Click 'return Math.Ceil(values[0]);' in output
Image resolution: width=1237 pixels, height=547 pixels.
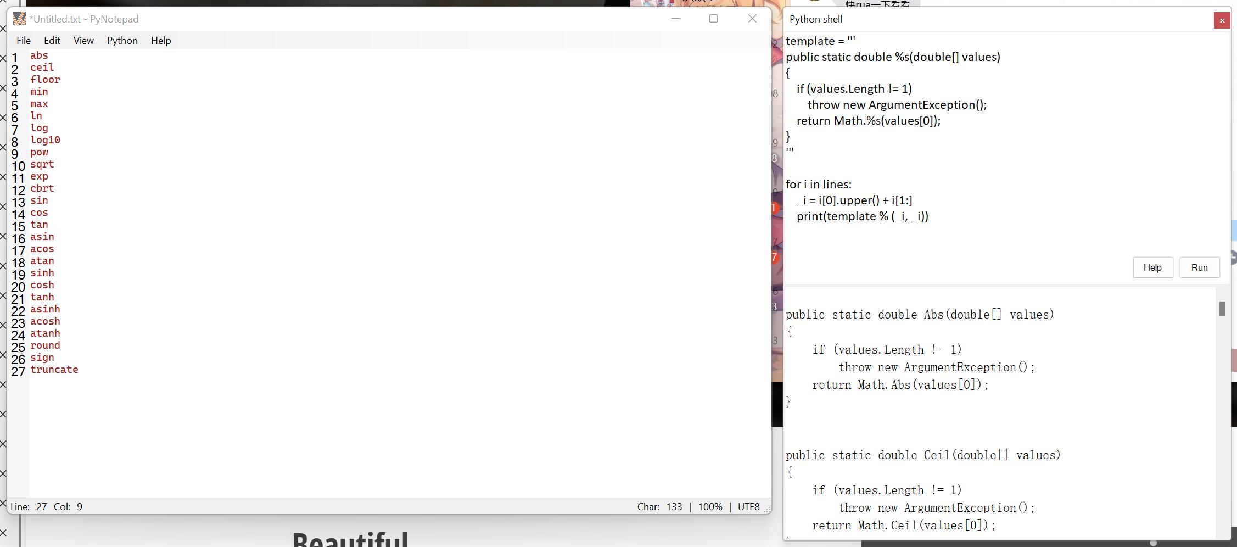point(904,526)
